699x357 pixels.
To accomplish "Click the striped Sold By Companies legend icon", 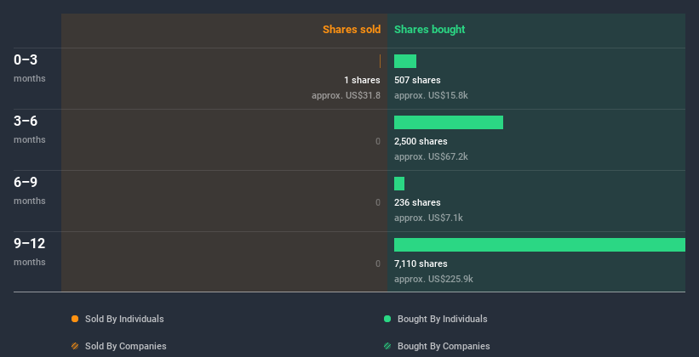I will point(75,346).
